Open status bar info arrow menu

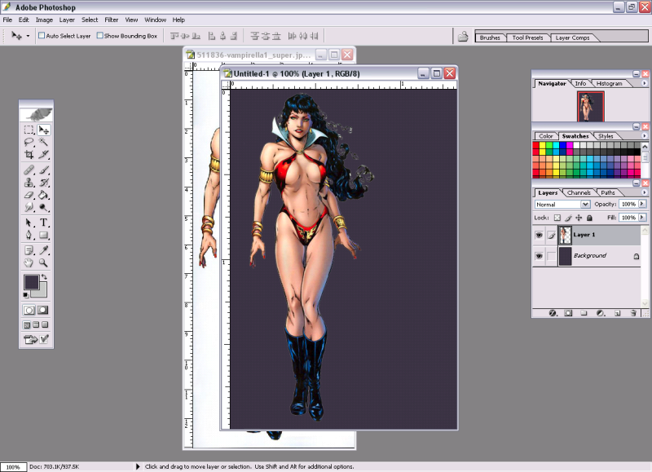click(138, 466)
